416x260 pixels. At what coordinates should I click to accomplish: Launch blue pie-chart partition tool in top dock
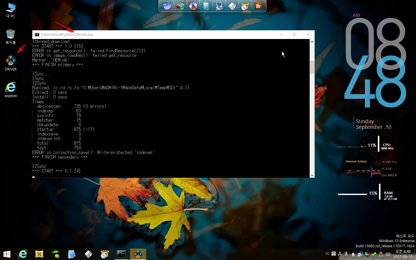[167, 6]
